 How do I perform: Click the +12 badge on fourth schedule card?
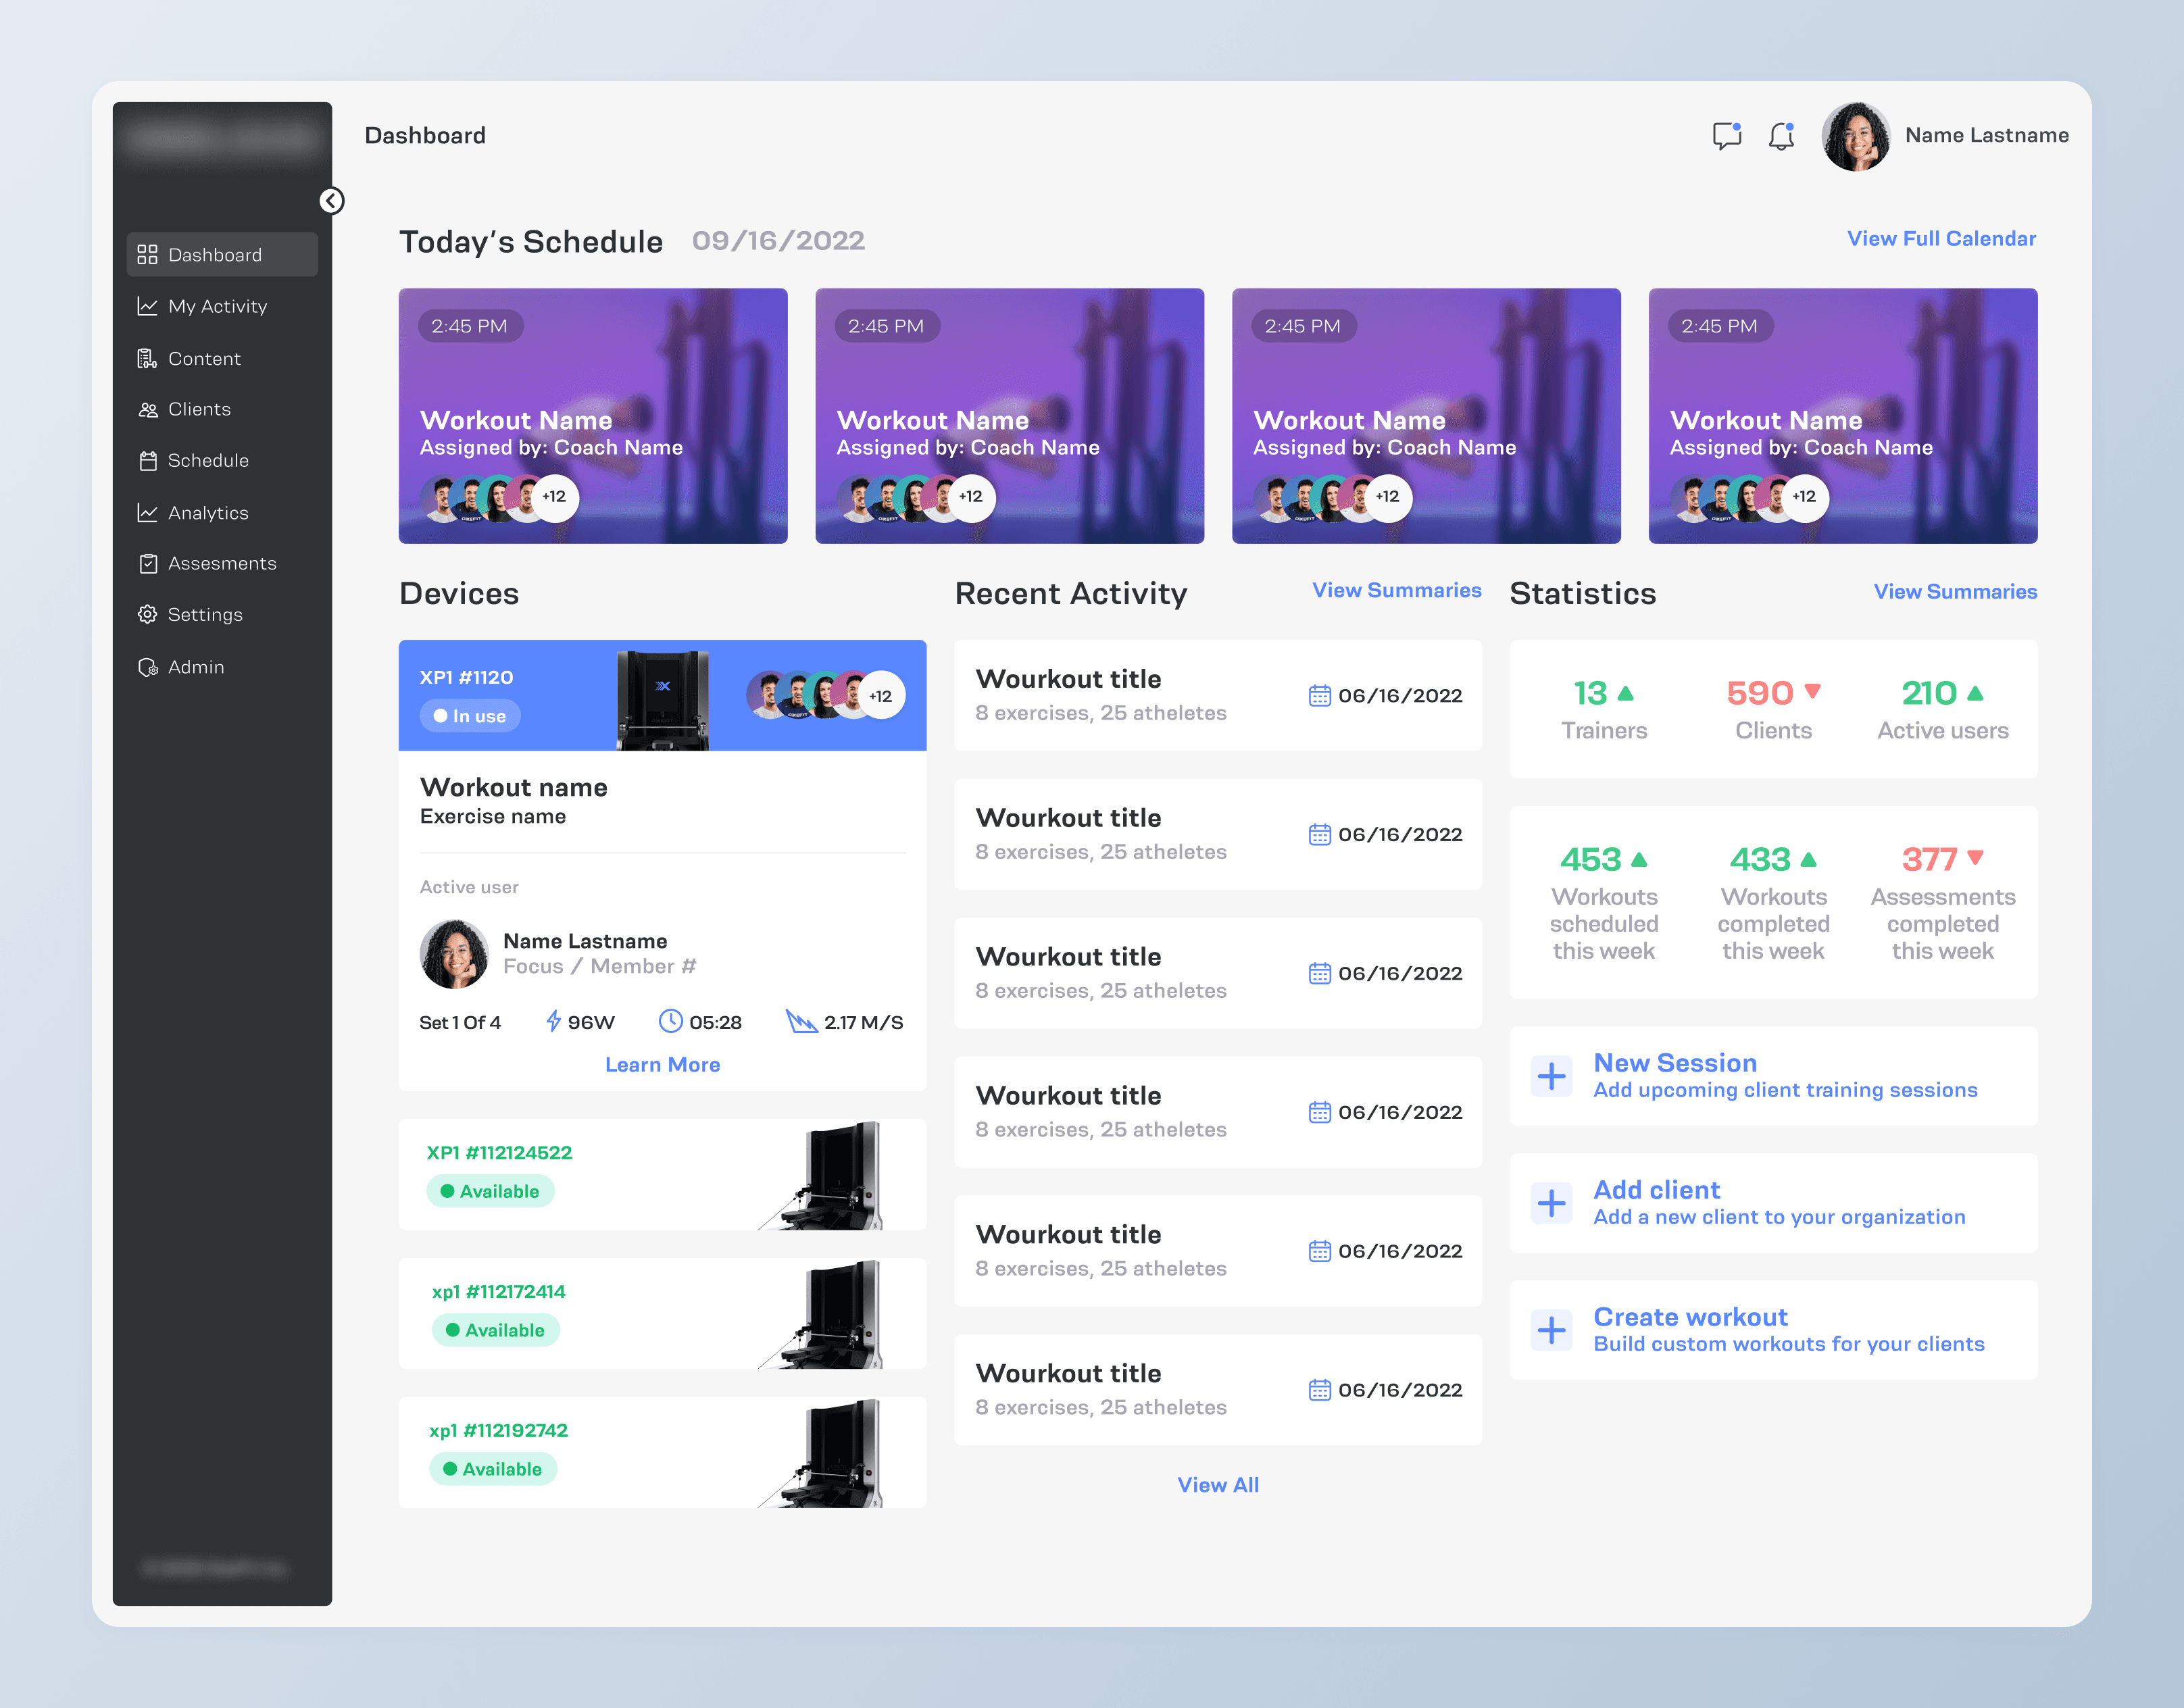[x=1805, y=497]
